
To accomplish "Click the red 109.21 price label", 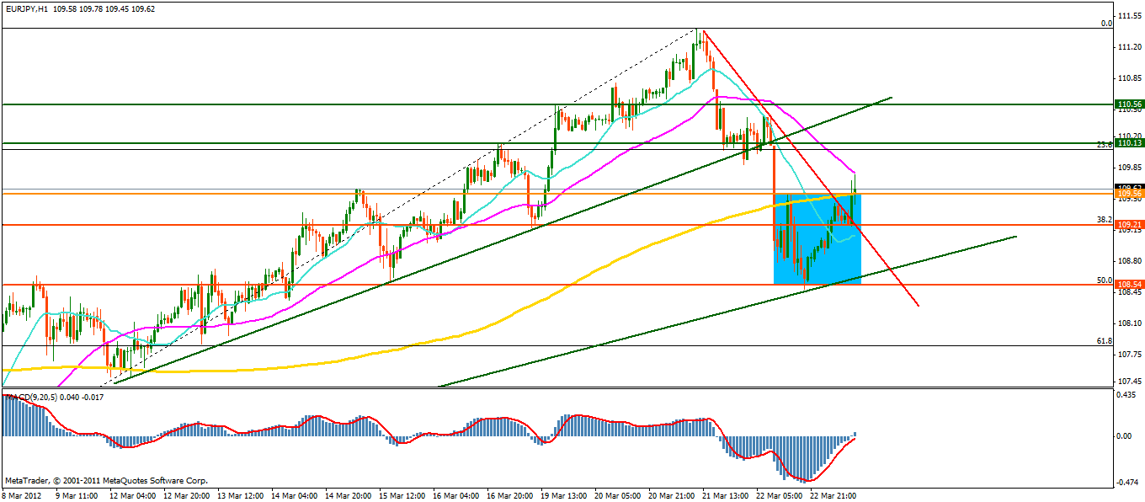I will tap(1127, 225).
